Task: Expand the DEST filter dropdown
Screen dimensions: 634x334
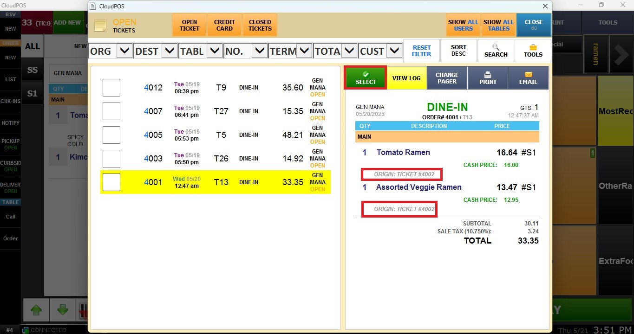Action: point(170,51)
